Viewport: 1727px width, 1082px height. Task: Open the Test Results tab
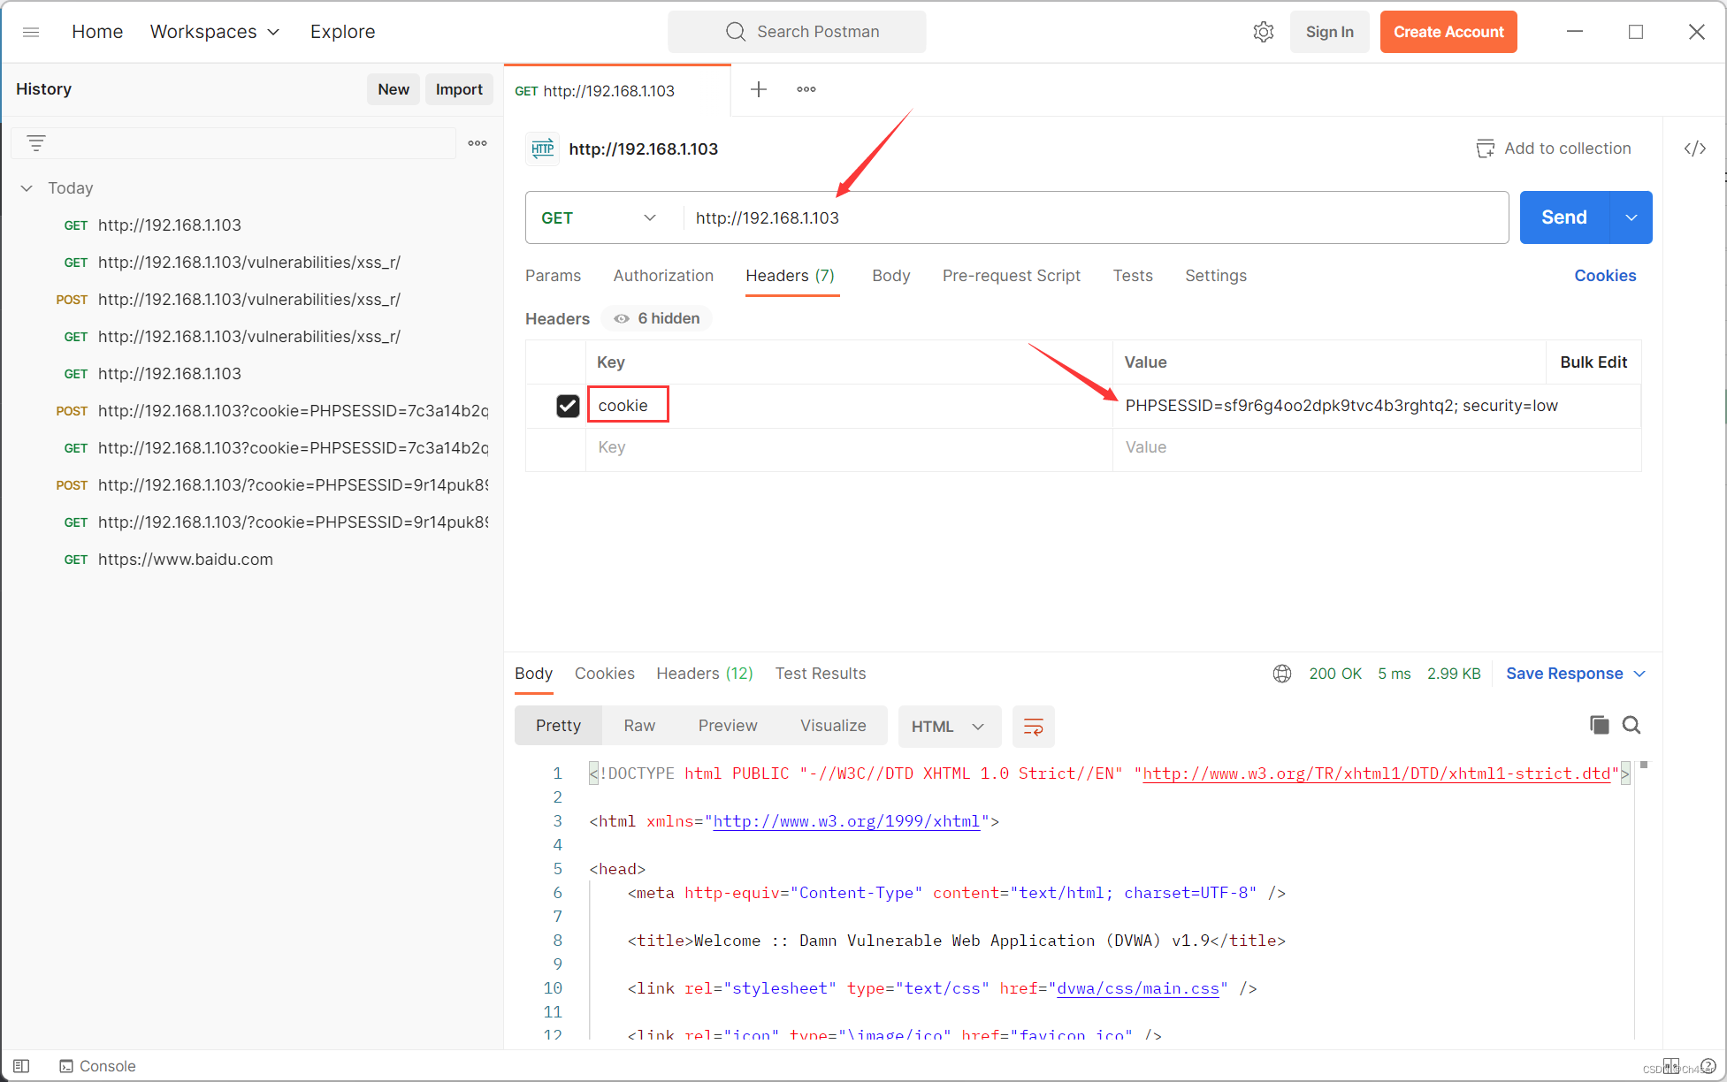820,673
